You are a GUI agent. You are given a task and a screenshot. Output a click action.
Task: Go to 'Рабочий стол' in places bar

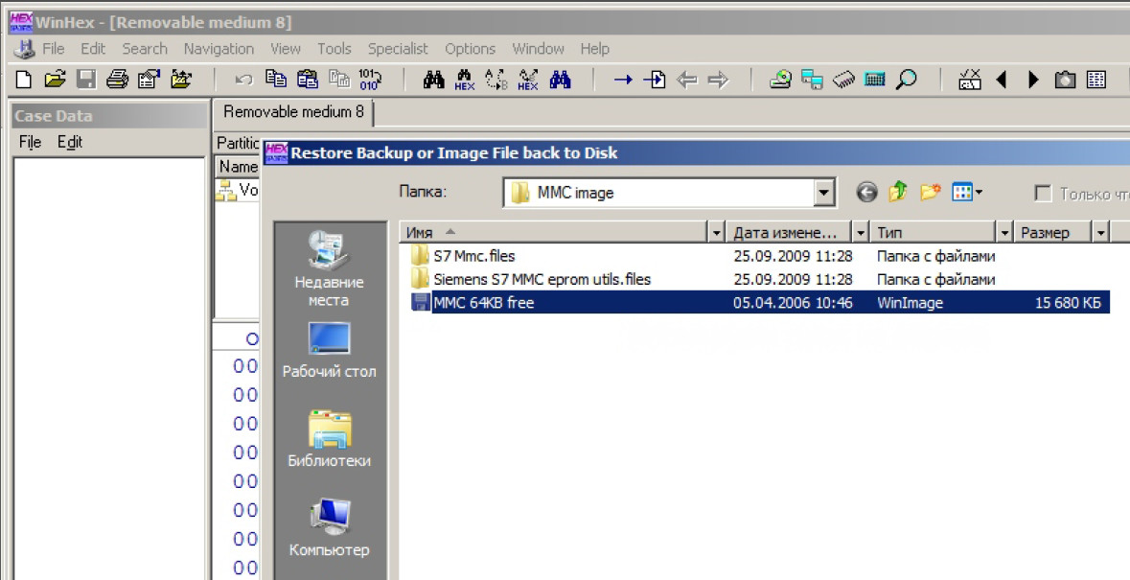point(329,350)
